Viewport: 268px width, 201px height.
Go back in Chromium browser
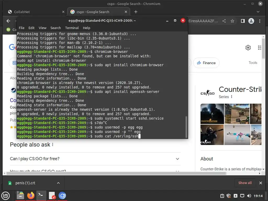[8, 21]
